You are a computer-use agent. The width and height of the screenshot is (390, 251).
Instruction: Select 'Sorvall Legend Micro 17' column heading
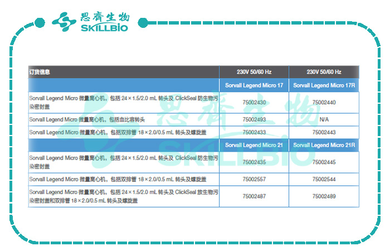(x=254, y=85)
